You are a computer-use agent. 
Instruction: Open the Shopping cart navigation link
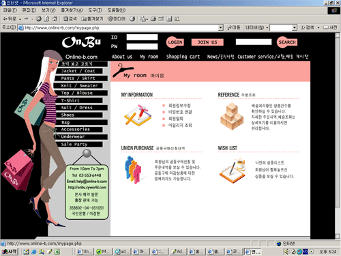tap(183, 57)
